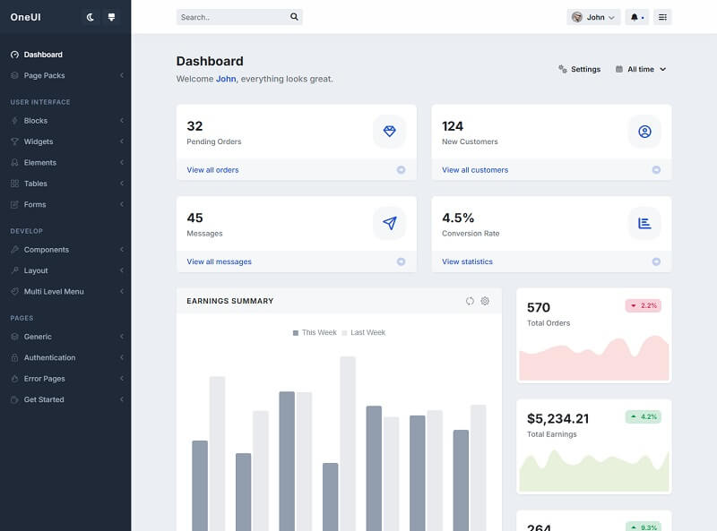Click the Pending Orders diamond icon

[389, 132]
